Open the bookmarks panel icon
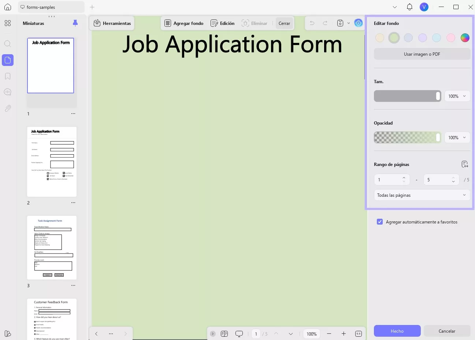The height and width of the screenshot is (340, 475). (x=8, y=76)
